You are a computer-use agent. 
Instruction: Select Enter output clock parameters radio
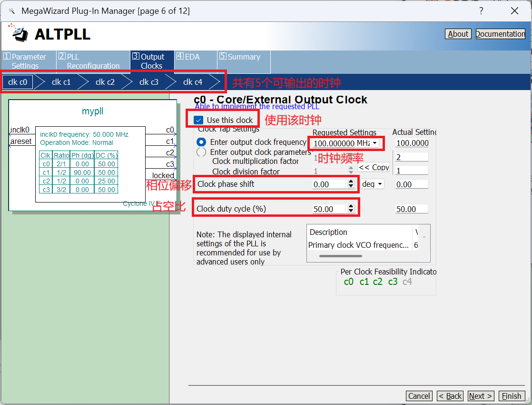coord(201,152)
